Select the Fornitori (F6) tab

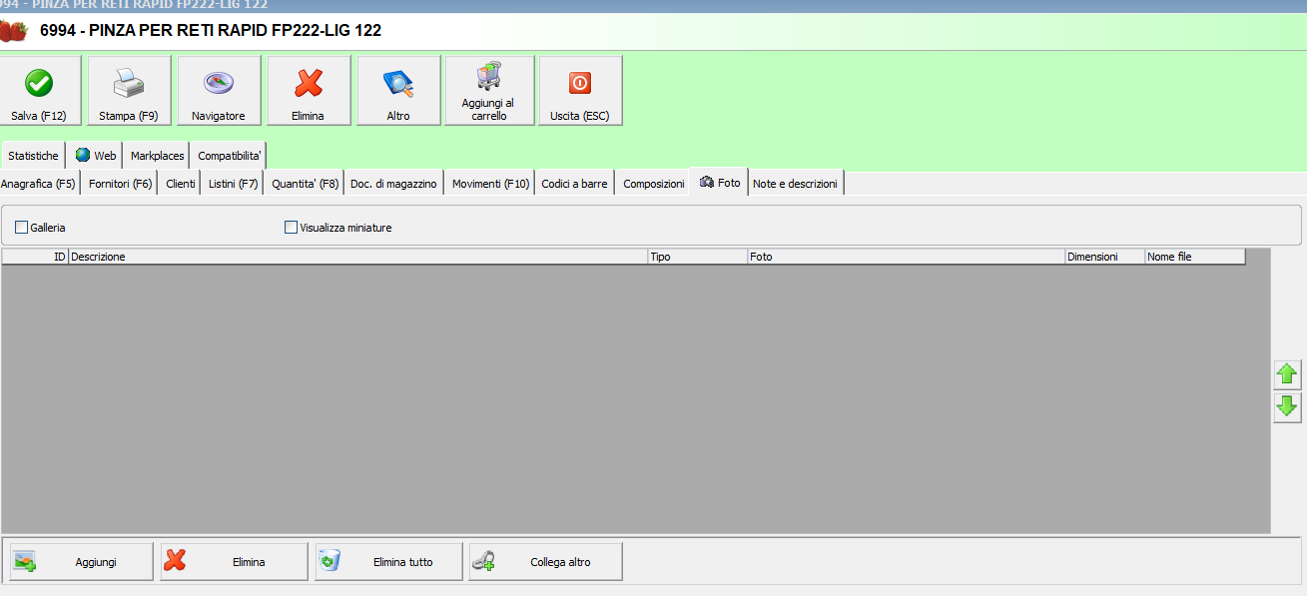point(120,184)
